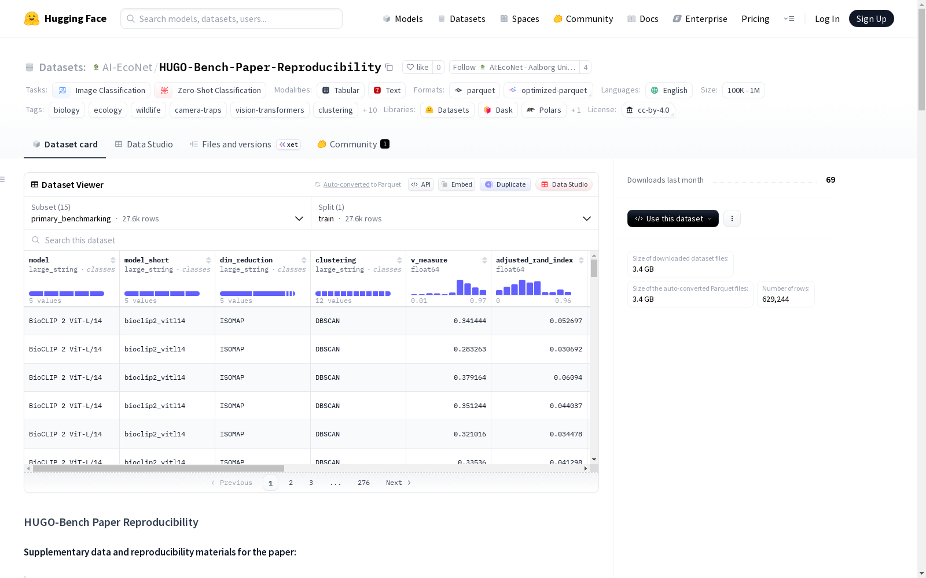Open the Files and versions tab
The image size is (926, 578).
[245, 144]
